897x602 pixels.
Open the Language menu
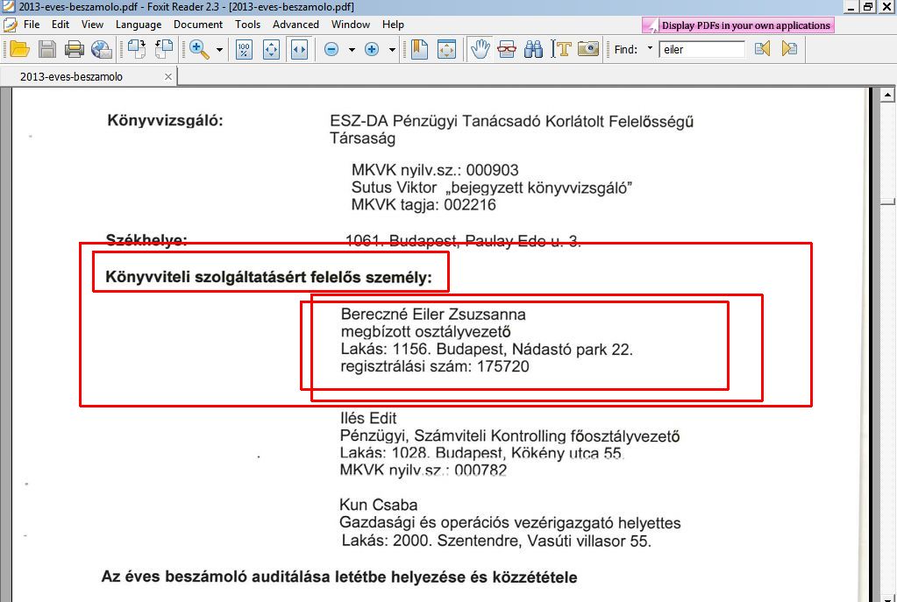point(139,25)
